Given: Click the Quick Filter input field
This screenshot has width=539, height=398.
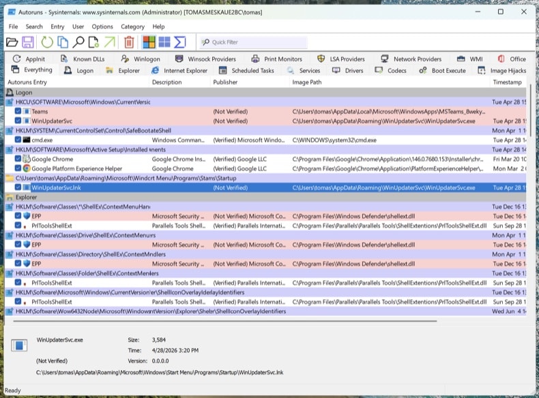Looking at the screenshot, I should pyautogui.click(x=253, y=42).
